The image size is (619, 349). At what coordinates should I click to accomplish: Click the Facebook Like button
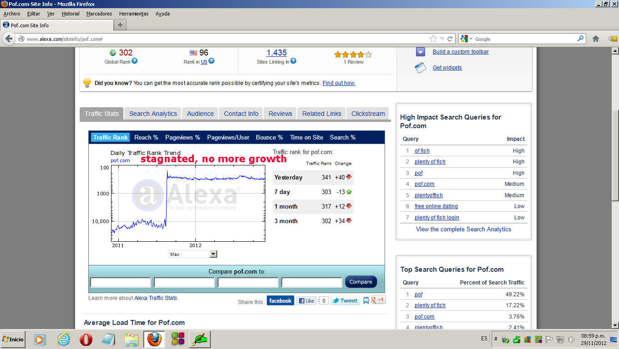pyautogui.click(x=306, y=300)
